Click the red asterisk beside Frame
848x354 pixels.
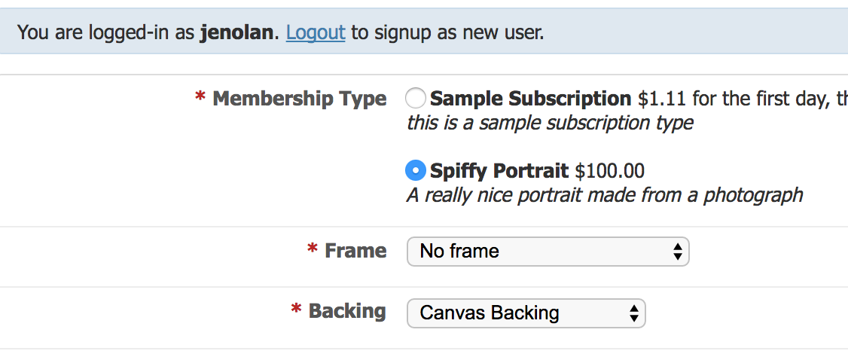coord(313,250)
